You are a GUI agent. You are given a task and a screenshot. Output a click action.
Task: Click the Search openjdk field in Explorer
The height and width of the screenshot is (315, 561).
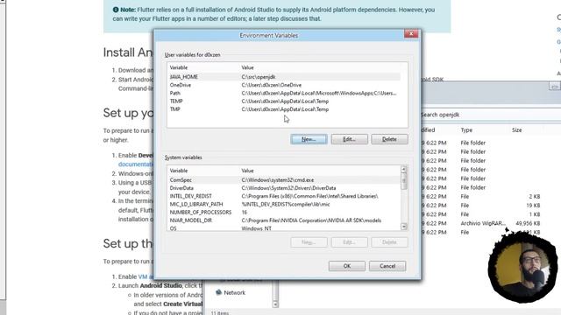pos(490,115)
